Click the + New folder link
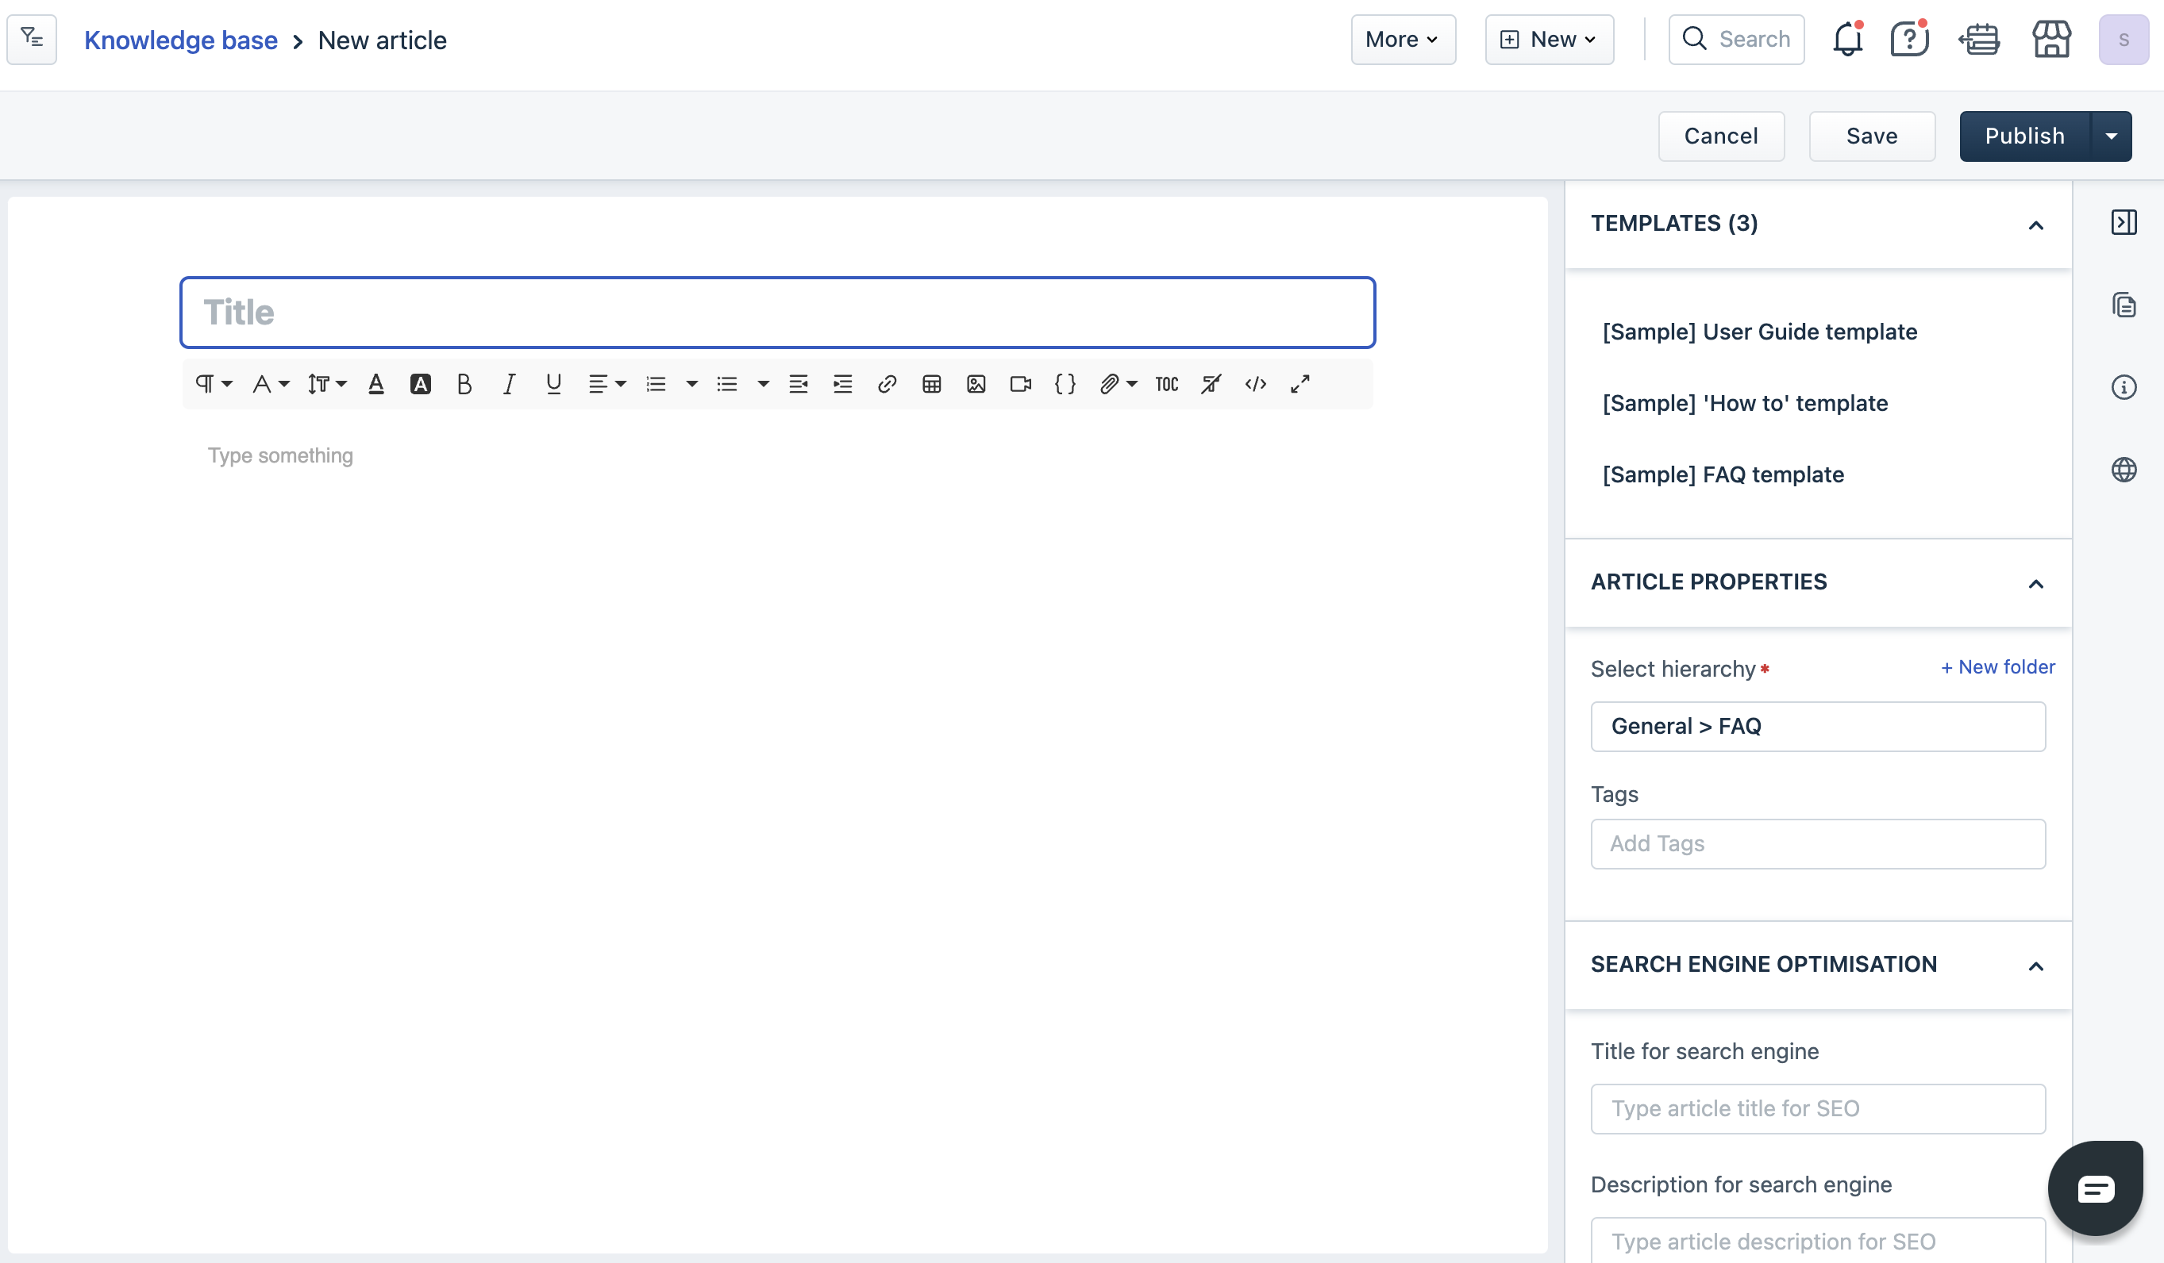The width and height of the screenshot is (2164, 1263). (1997, 666)
